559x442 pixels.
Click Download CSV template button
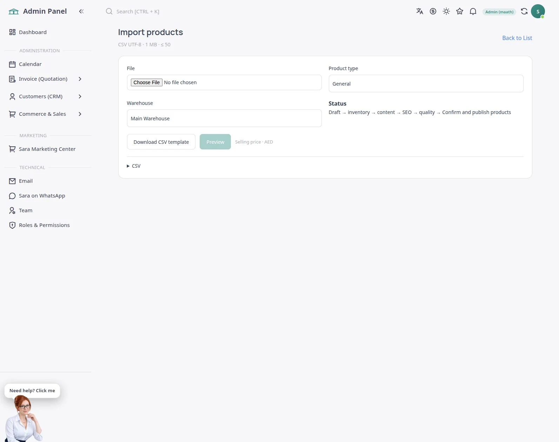[x=161, y=142]
